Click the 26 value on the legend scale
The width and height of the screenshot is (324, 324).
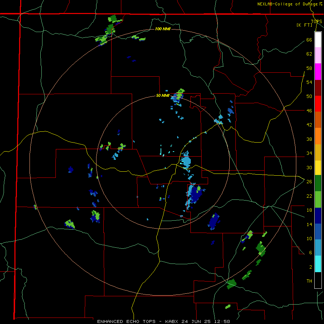[309, 182]
